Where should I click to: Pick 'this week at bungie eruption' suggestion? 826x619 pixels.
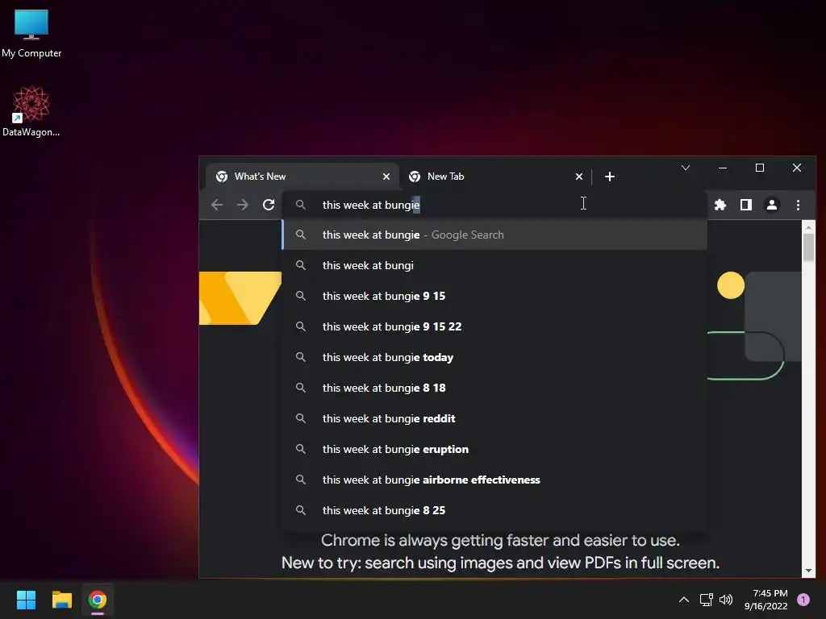[494, 449]
